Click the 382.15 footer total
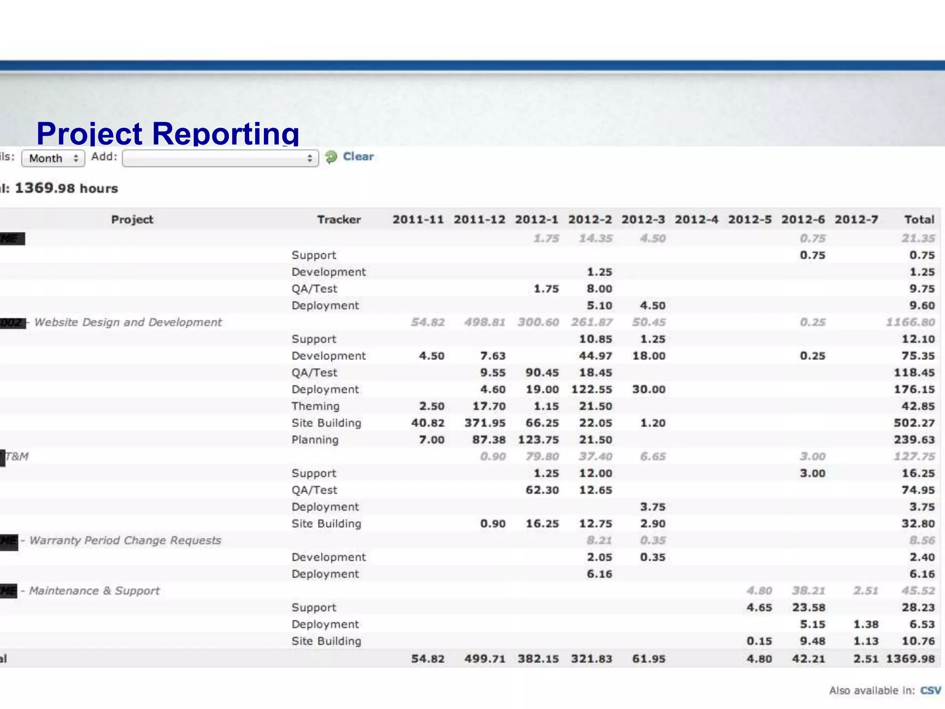 point(538,659)
